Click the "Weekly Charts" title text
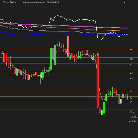 pos(9,2)
